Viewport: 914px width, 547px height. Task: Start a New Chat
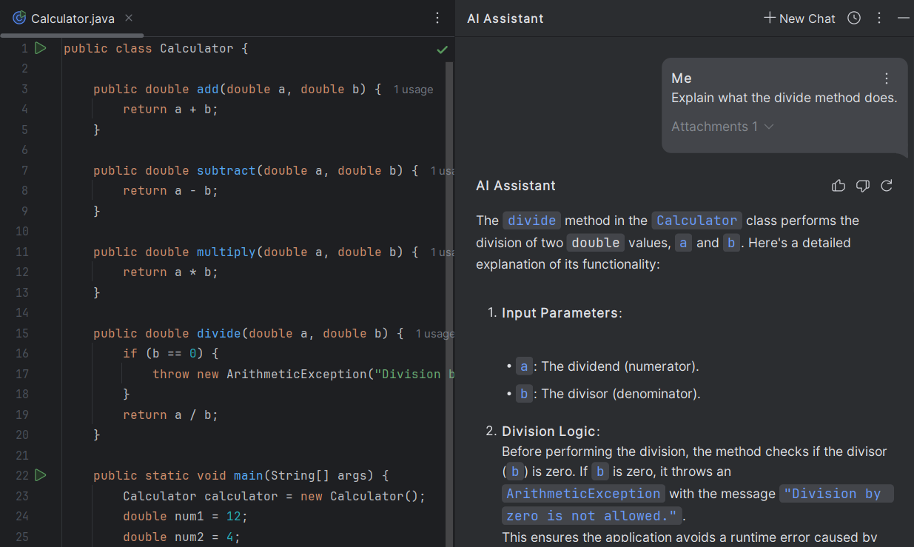[x=799, y=19]
